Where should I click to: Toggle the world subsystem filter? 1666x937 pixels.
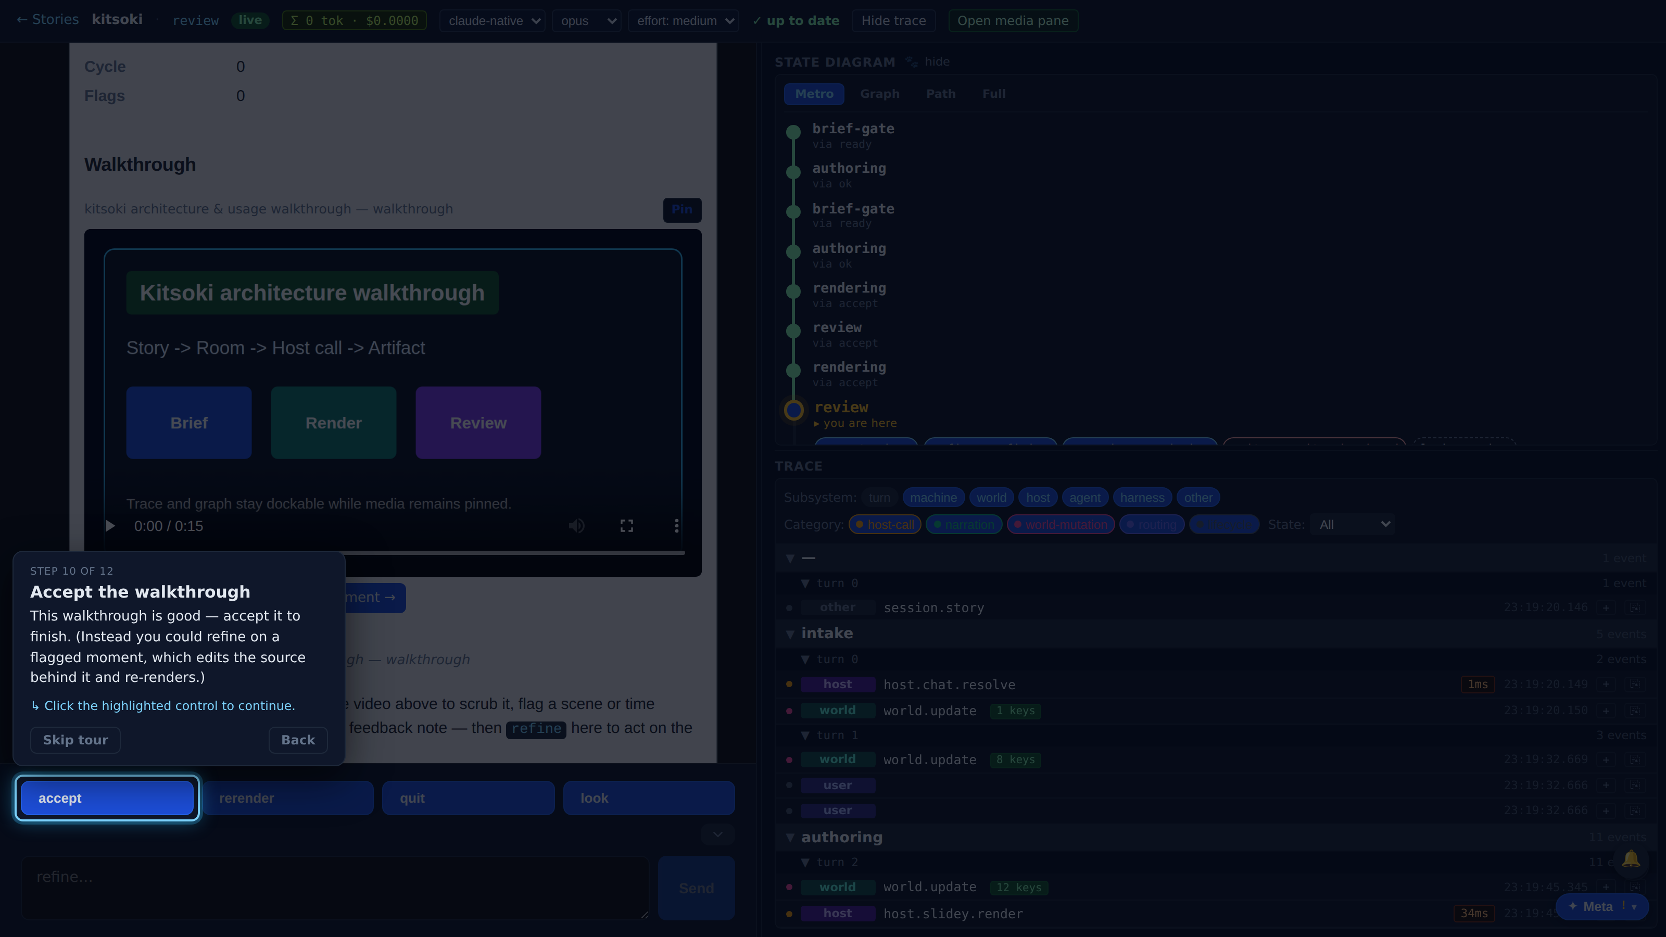(991, 497)
